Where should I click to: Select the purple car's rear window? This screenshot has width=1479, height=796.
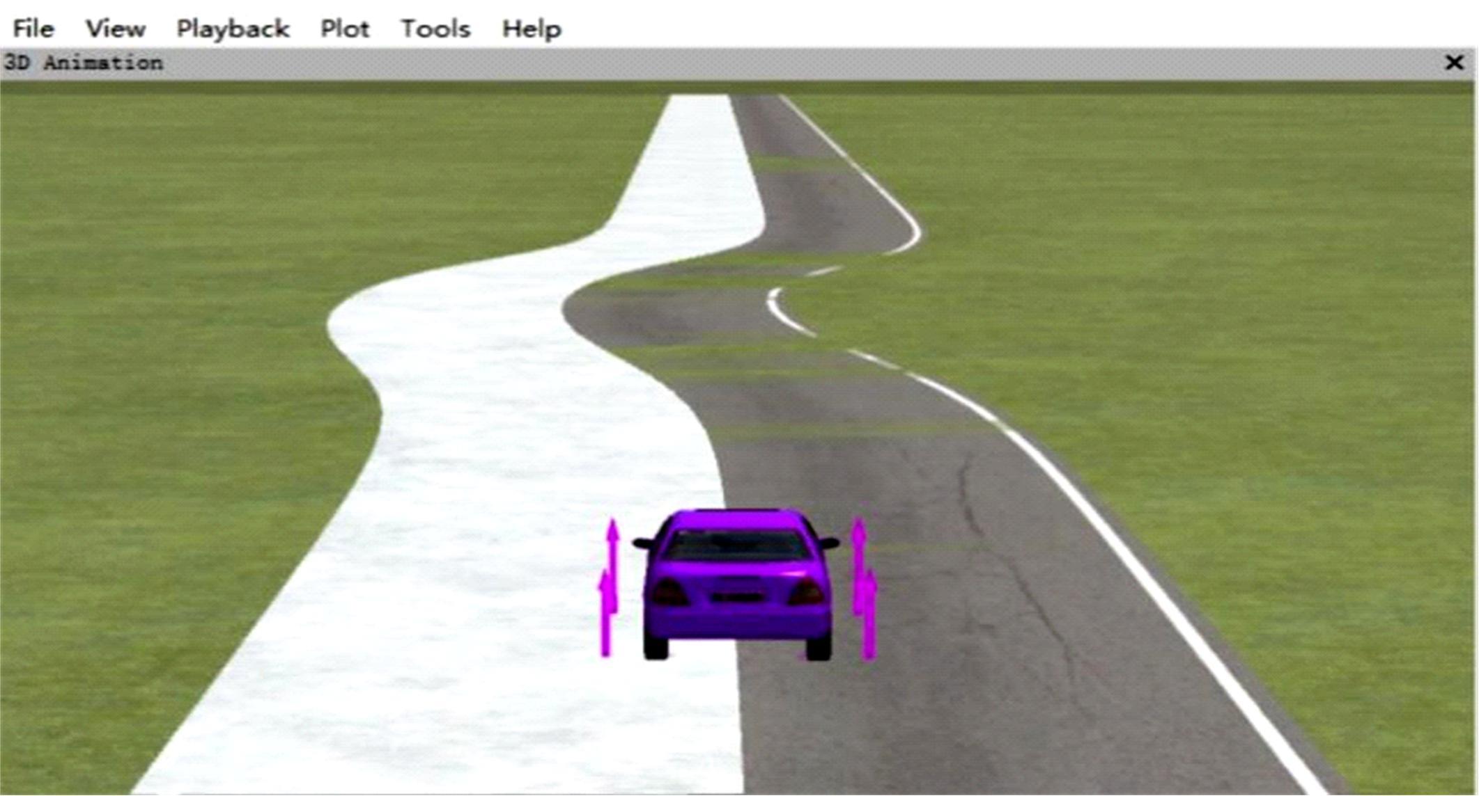pyautogui.click(x=738, y=544)
